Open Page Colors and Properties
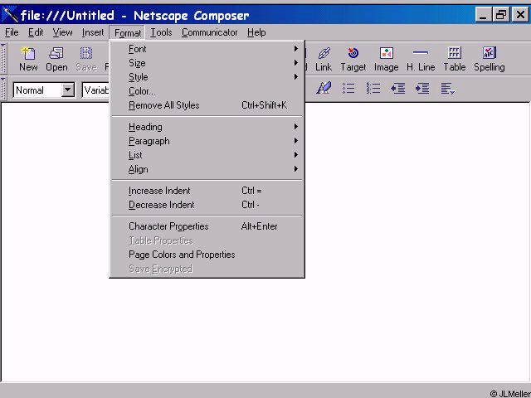This screenshot has width=531, height=398. coord(207,255)
